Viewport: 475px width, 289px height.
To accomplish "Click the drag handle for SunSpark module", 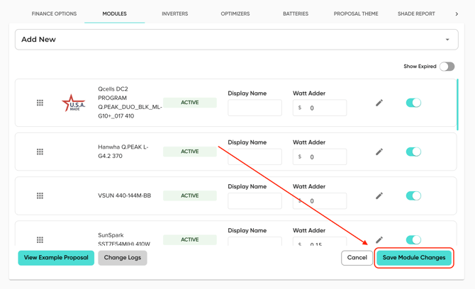I will tap(40, 239).
